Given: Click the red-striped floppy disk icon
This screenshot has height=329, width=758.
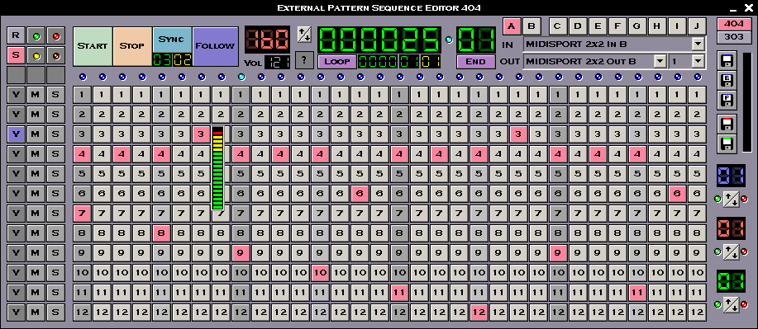Looking at the screenshot, I should tap(727, 124).
